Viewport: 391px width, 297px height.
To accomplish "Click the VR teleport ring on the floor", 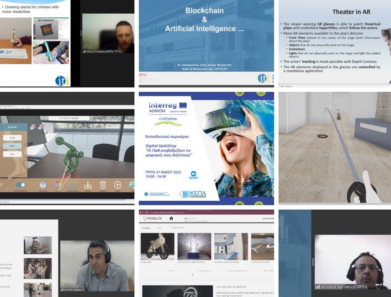I will pos(322,136).
